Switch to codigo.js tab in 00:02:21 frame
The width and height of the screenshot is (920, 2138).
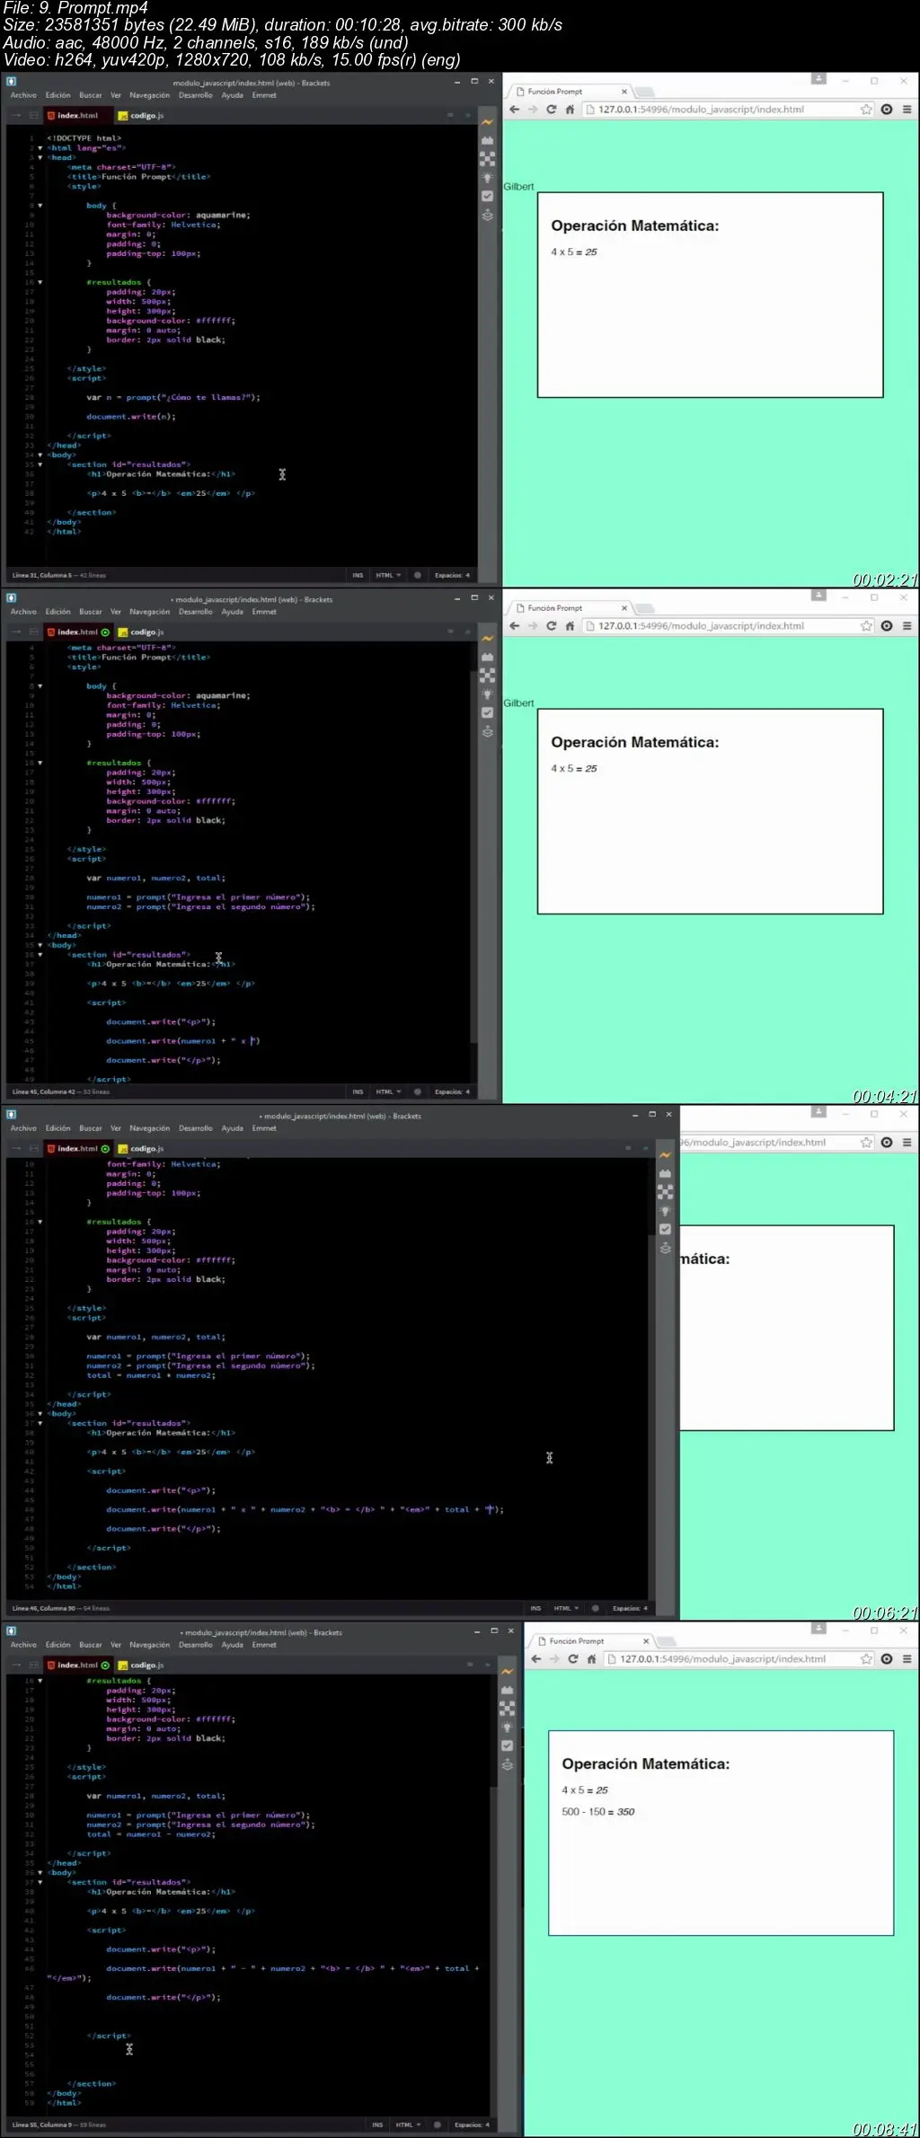pyautogui.click(x=142, y=116)
